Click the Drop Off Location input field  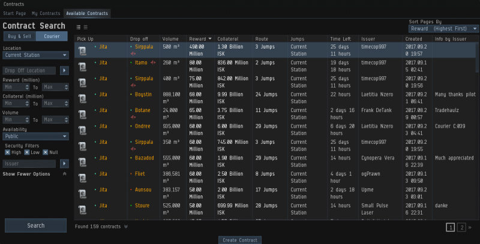[x=29, y=71]
